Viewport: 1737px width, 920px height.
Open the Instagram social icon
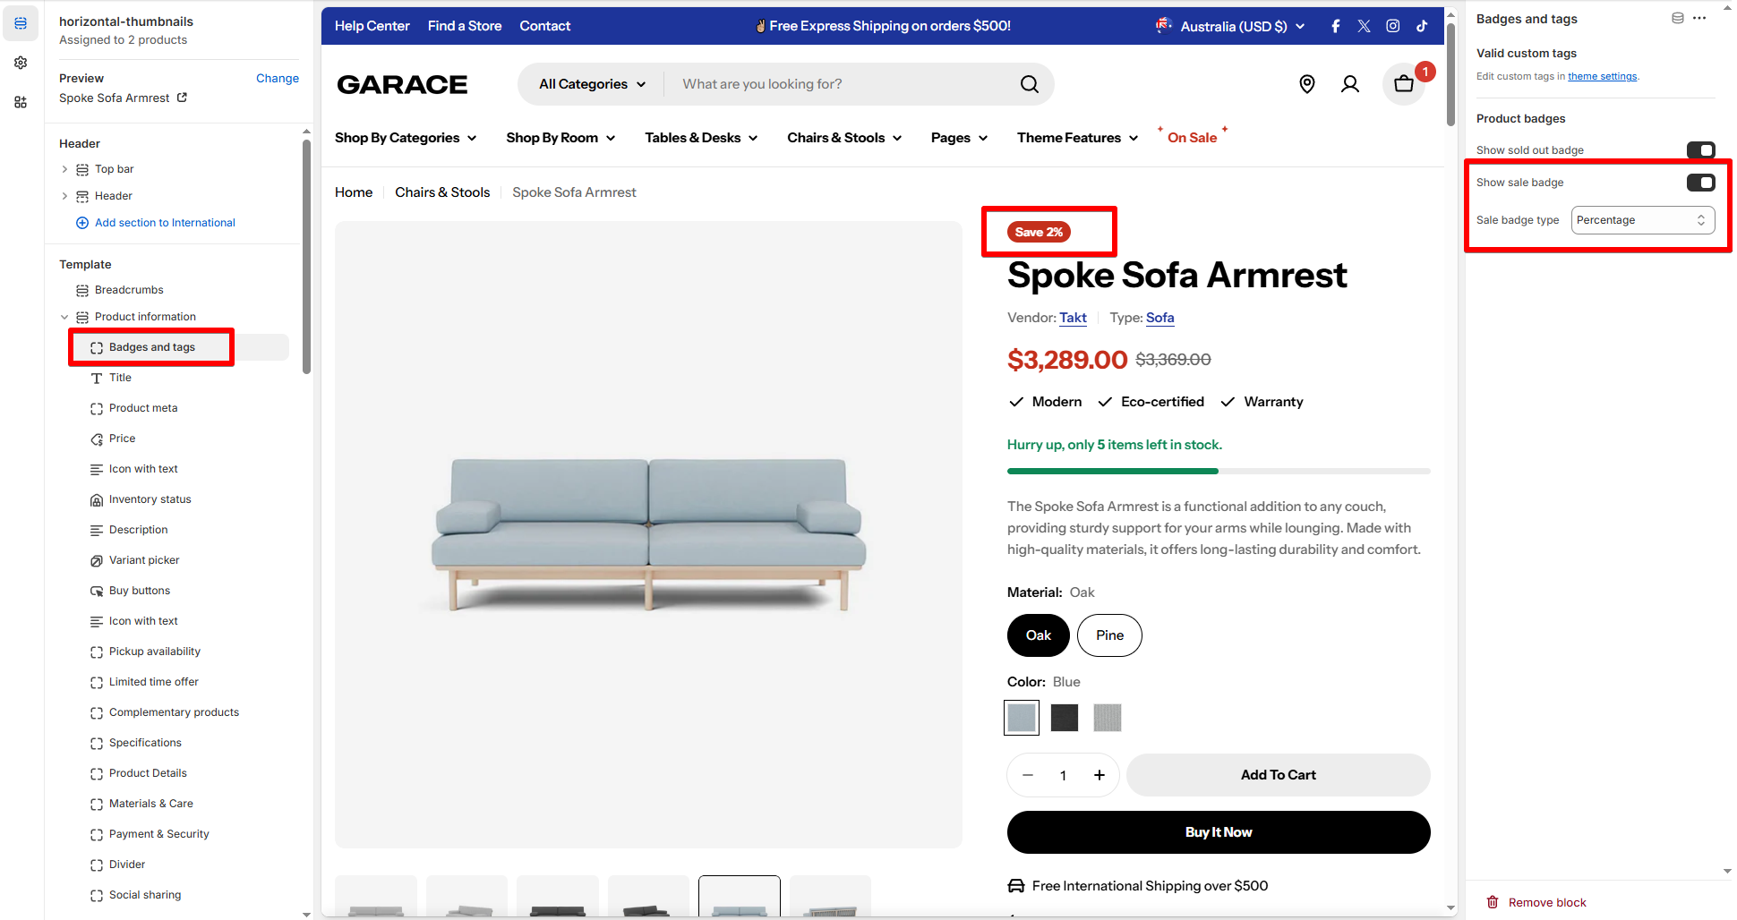[1393, 26]
